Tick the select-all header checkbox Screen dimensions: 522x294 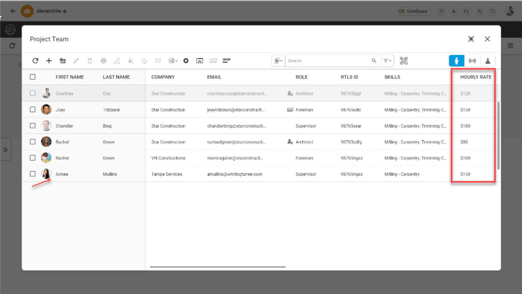pyautogui.click(x=33, y=77)
